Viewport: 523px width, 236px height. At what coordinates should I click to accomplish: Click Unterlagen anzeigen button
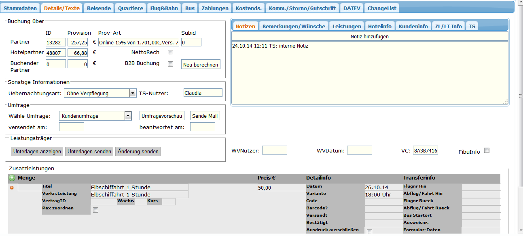pyautogui.click(x=37, y=152)
